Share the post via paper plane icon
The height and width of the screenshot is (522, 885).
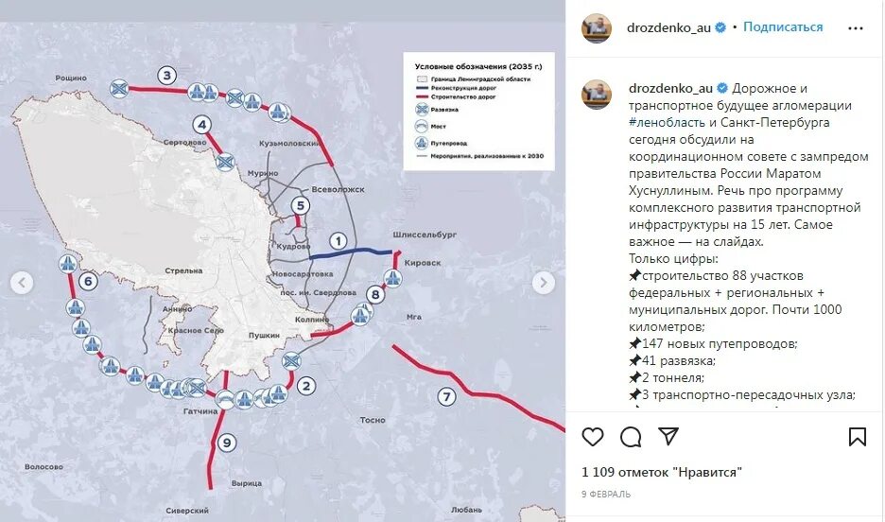pyautogui.click(x=668, y=436)
